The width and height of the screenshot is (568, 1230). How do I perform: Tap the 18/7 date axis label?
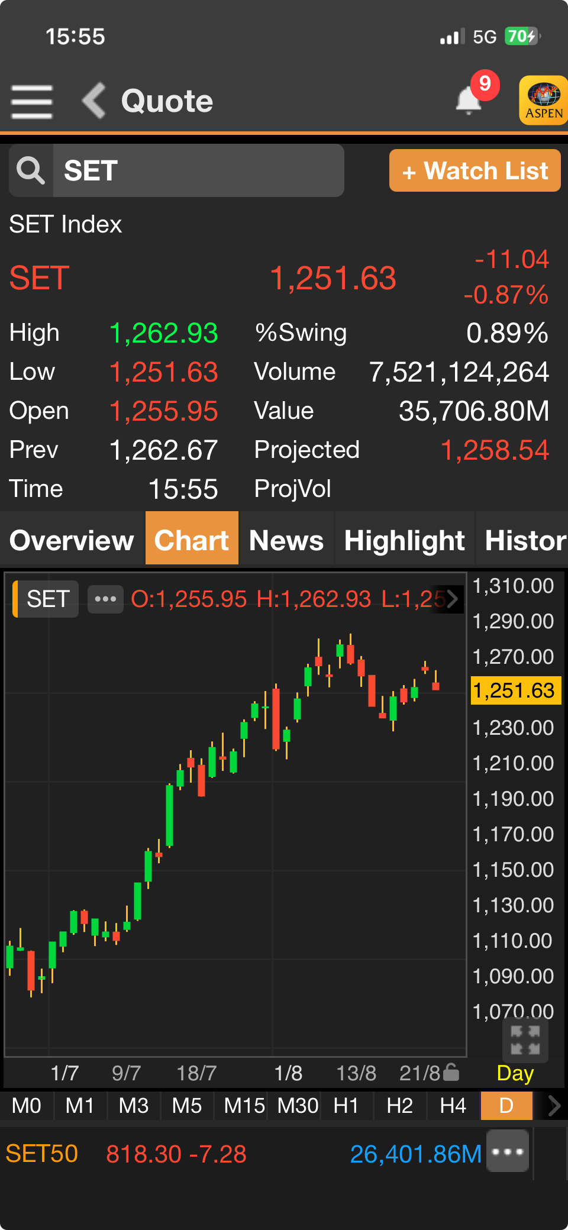[196, 1073]
